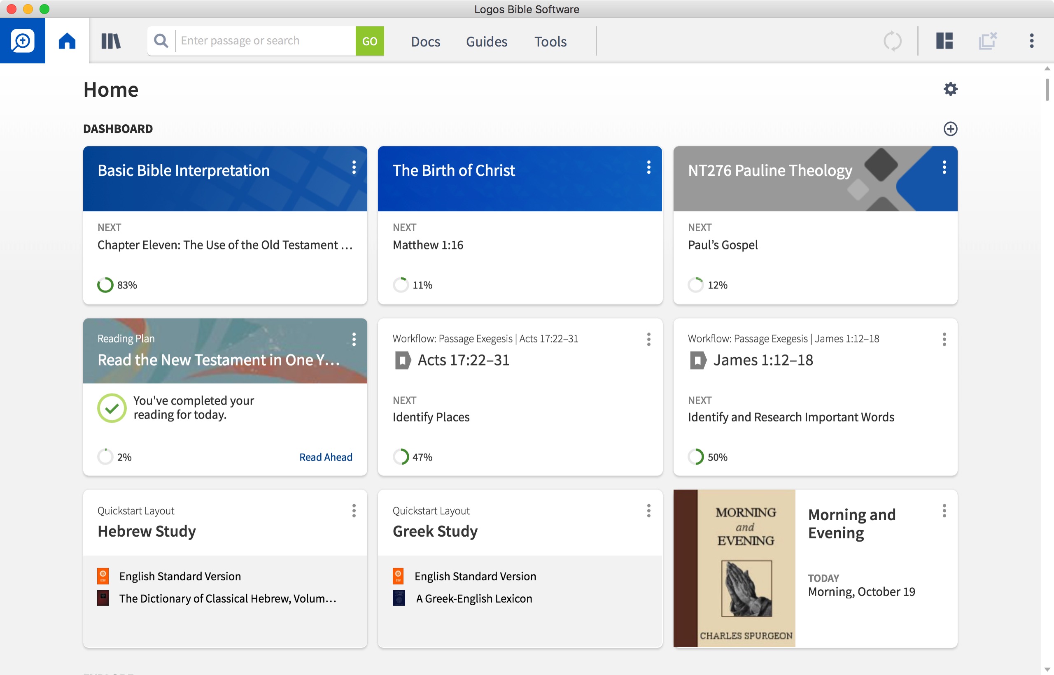
Task: Click the search magnifier icon
Action: 161,41
